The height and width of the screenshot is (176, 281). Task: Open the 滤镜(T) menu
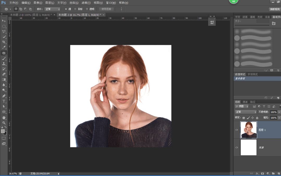(x=86, y=3)
